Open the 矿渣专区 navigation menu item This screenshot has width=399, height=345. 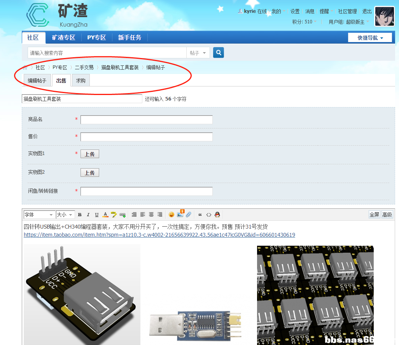click(x=63, y=38)
